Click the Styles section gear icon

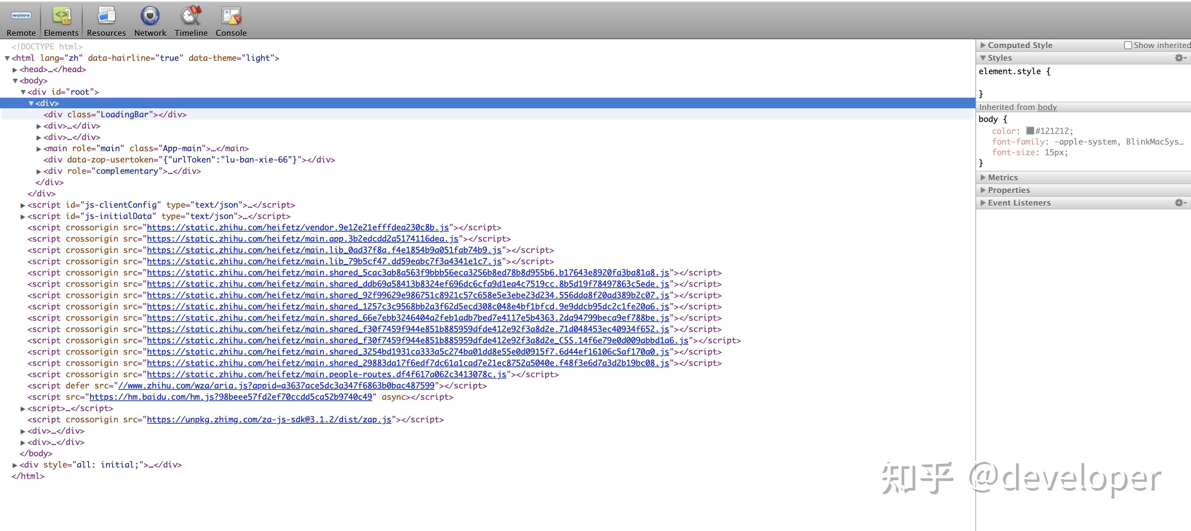[x=1179, y=58]
